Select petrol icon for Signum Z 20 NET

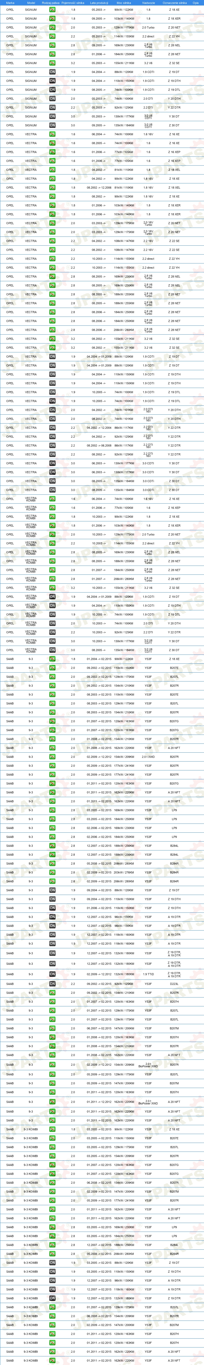pyautogui.click(x=52, y=27)
